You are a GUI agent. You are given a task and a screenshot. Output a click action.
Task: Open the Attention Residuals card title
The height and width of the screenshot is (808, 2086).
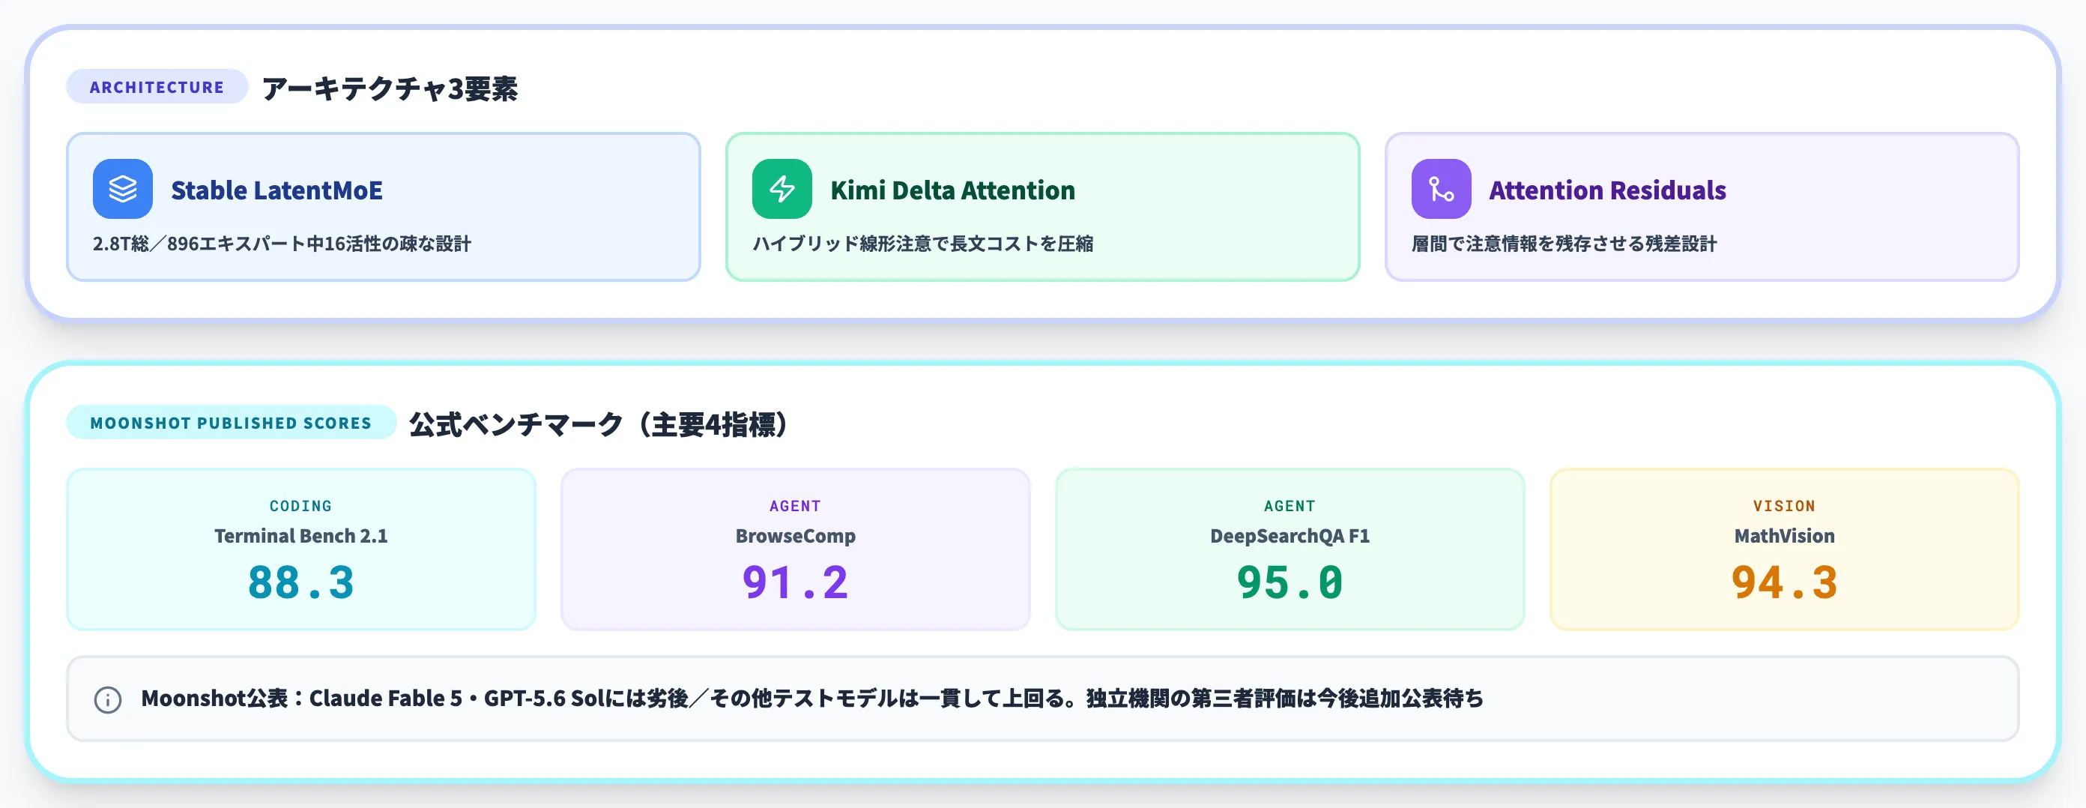(1607, 190)
